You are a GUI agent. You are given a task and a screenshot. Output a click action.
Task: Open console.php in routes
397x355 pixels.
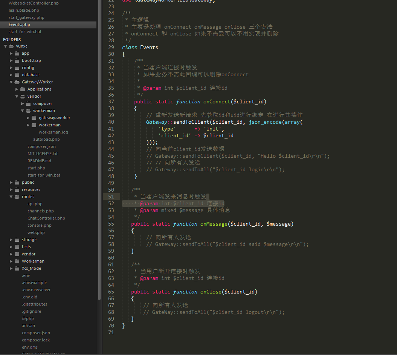tap(40, 225)
